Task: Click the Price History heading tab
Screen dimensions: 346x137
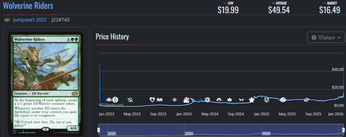Action: [x=112, y=37]
